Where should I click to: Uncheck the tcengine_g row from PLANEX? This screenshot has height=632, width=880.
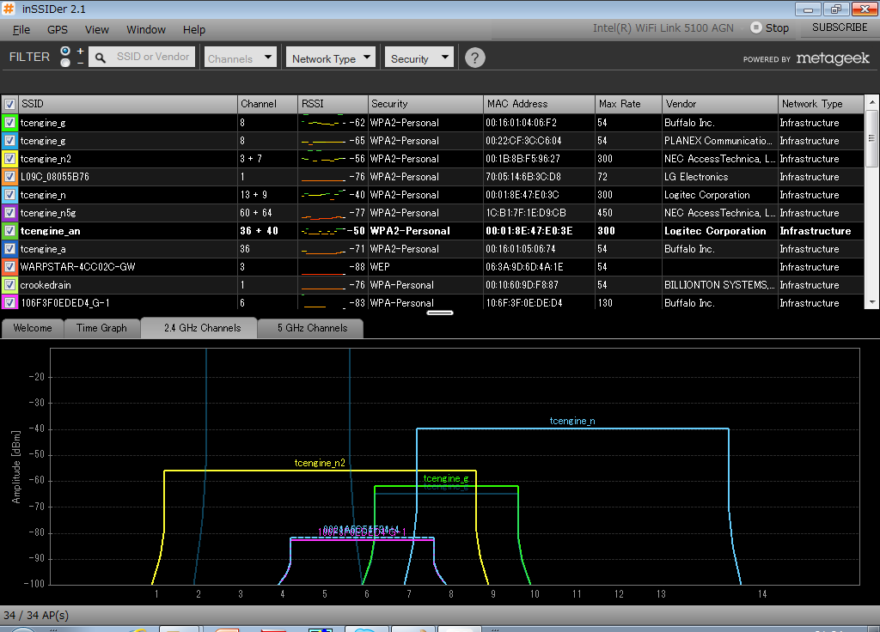coord(9,141)
